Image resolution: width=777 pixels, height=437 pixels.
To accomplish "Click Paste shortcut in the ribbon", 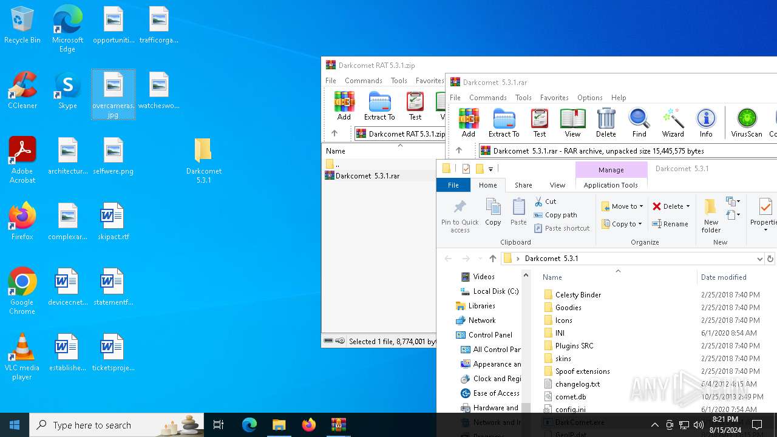I will coord(562,228).
